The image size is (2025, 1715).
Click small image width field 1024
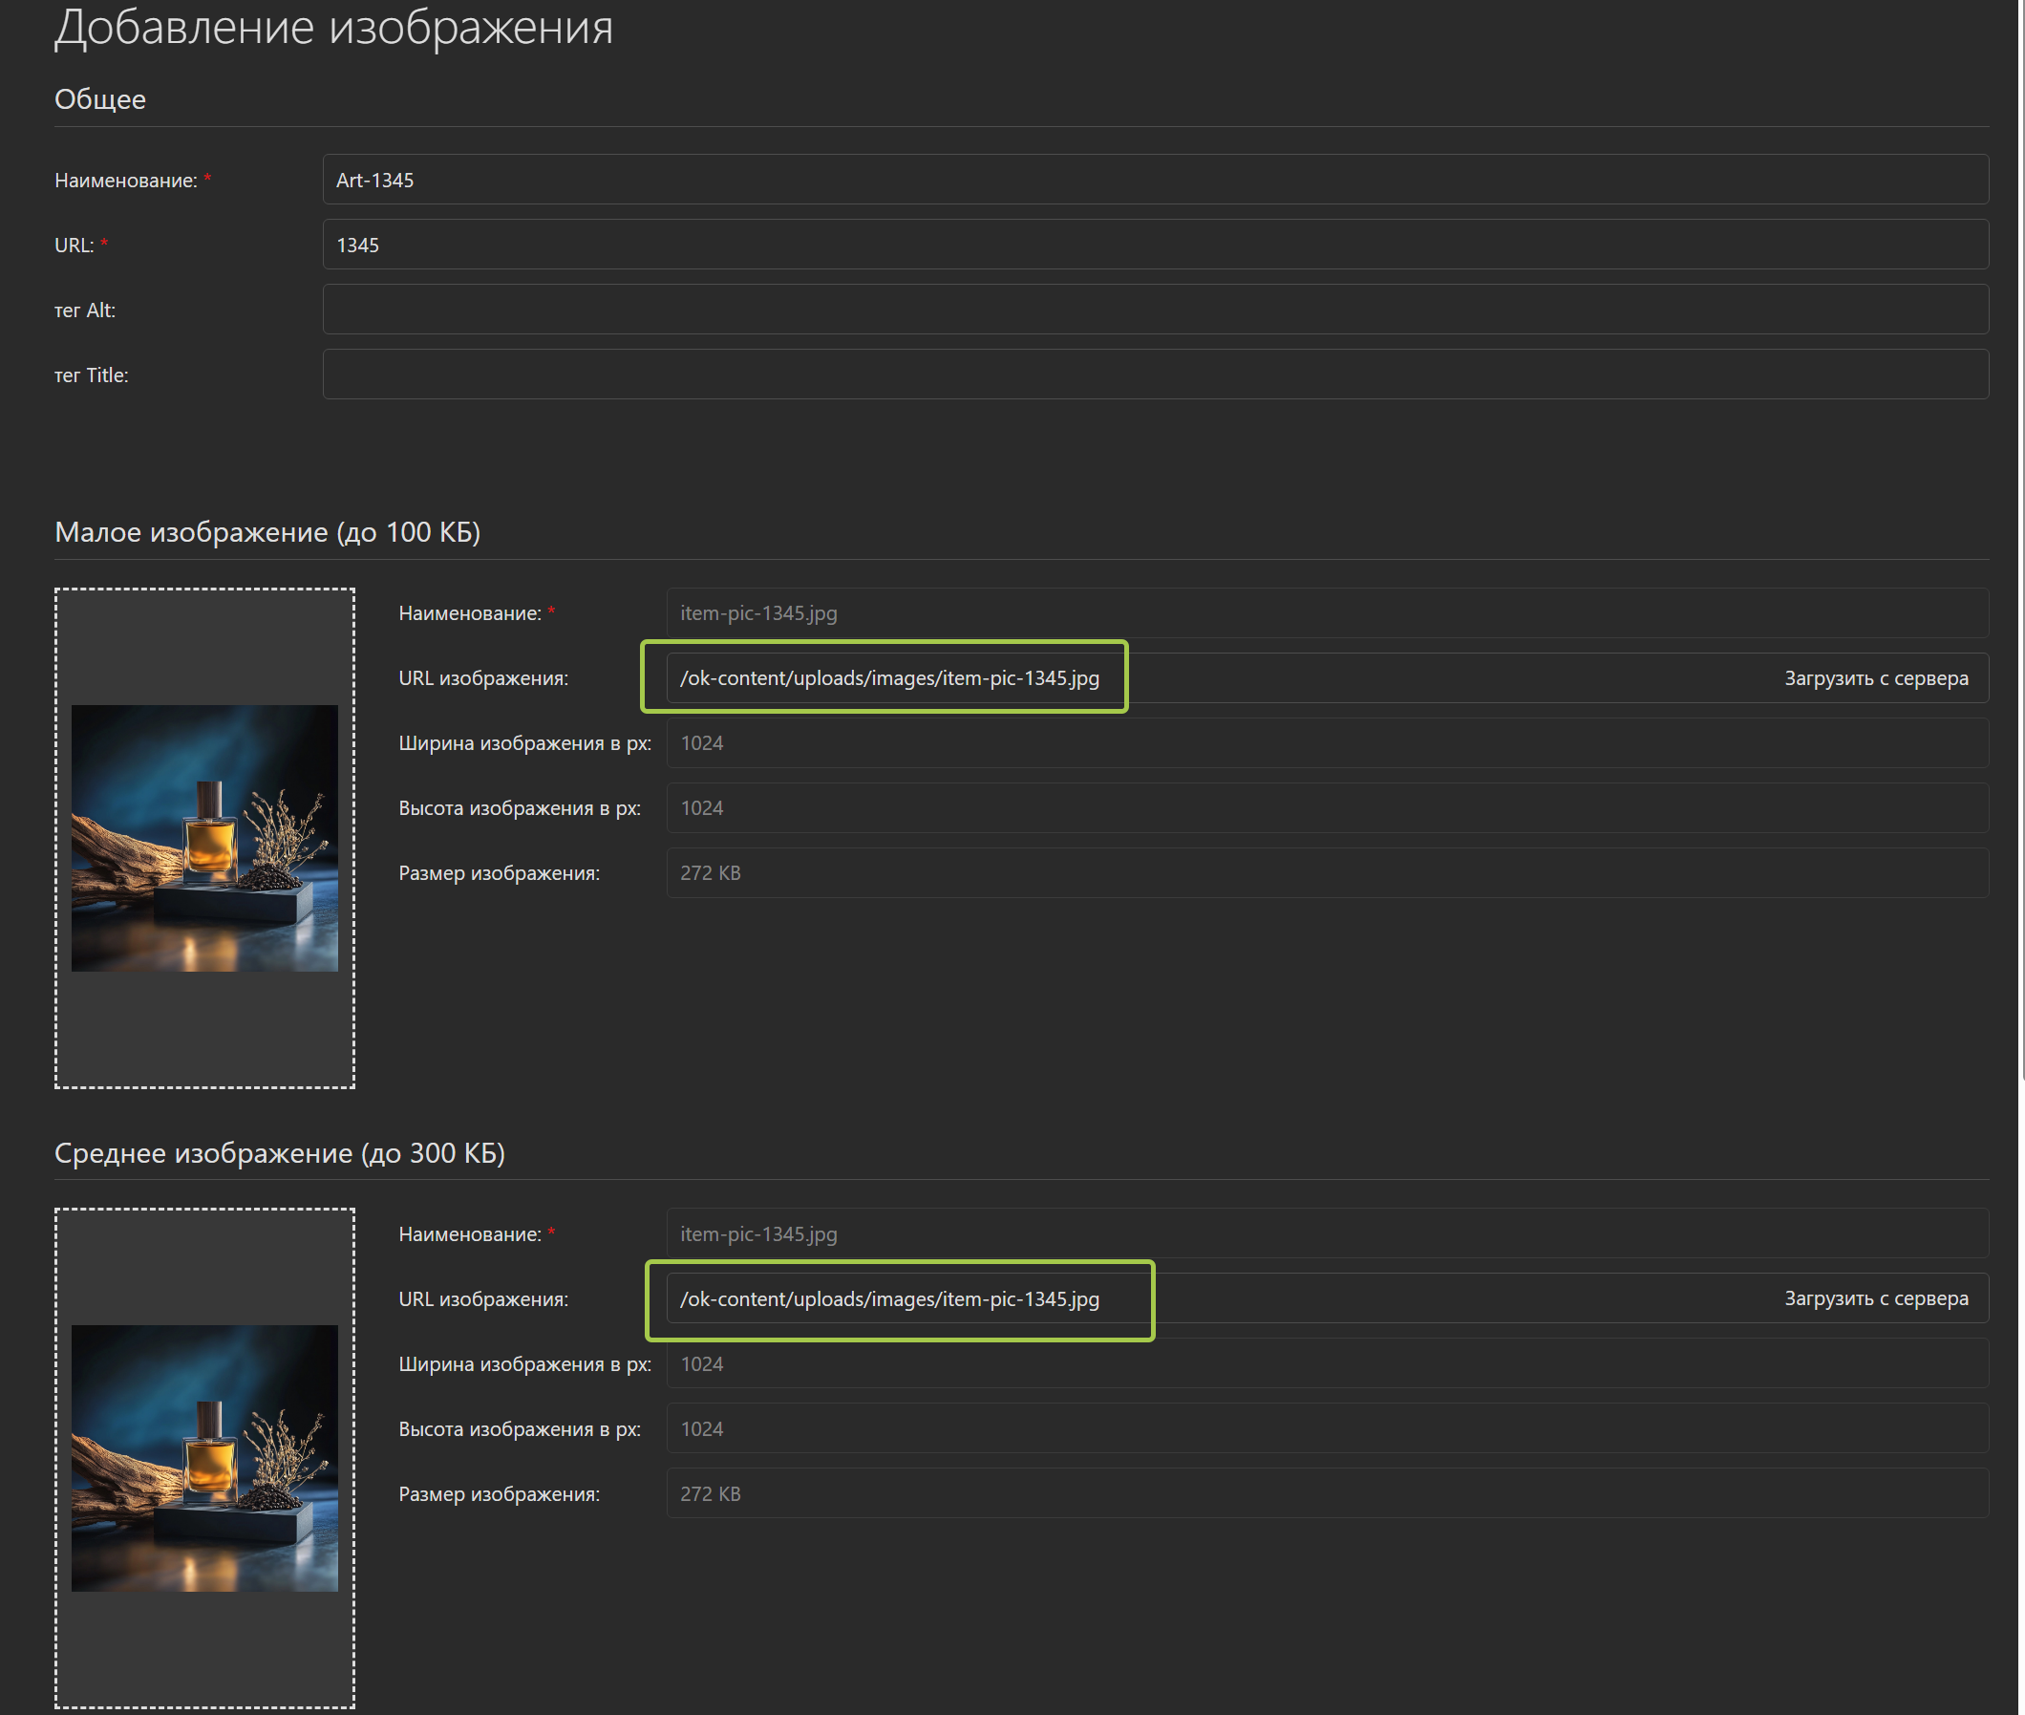[x=1326, y=743]
